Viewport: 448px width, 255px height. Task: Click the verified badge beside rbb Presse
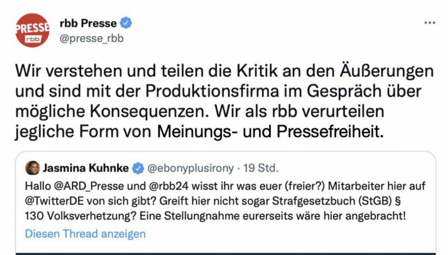pyautogui.click(x=126, y=23)
